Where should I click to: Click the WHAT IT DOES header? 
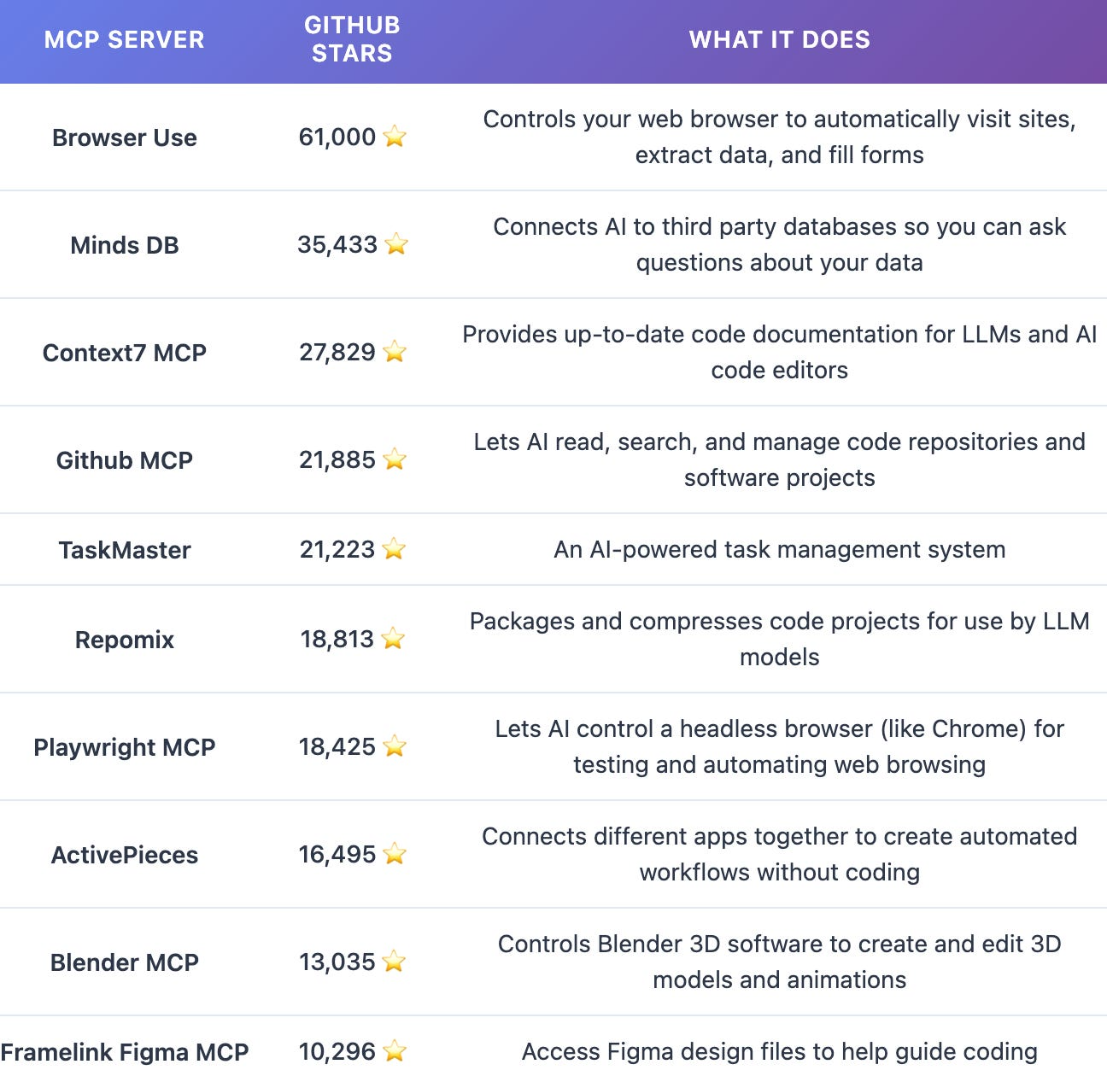779,40
